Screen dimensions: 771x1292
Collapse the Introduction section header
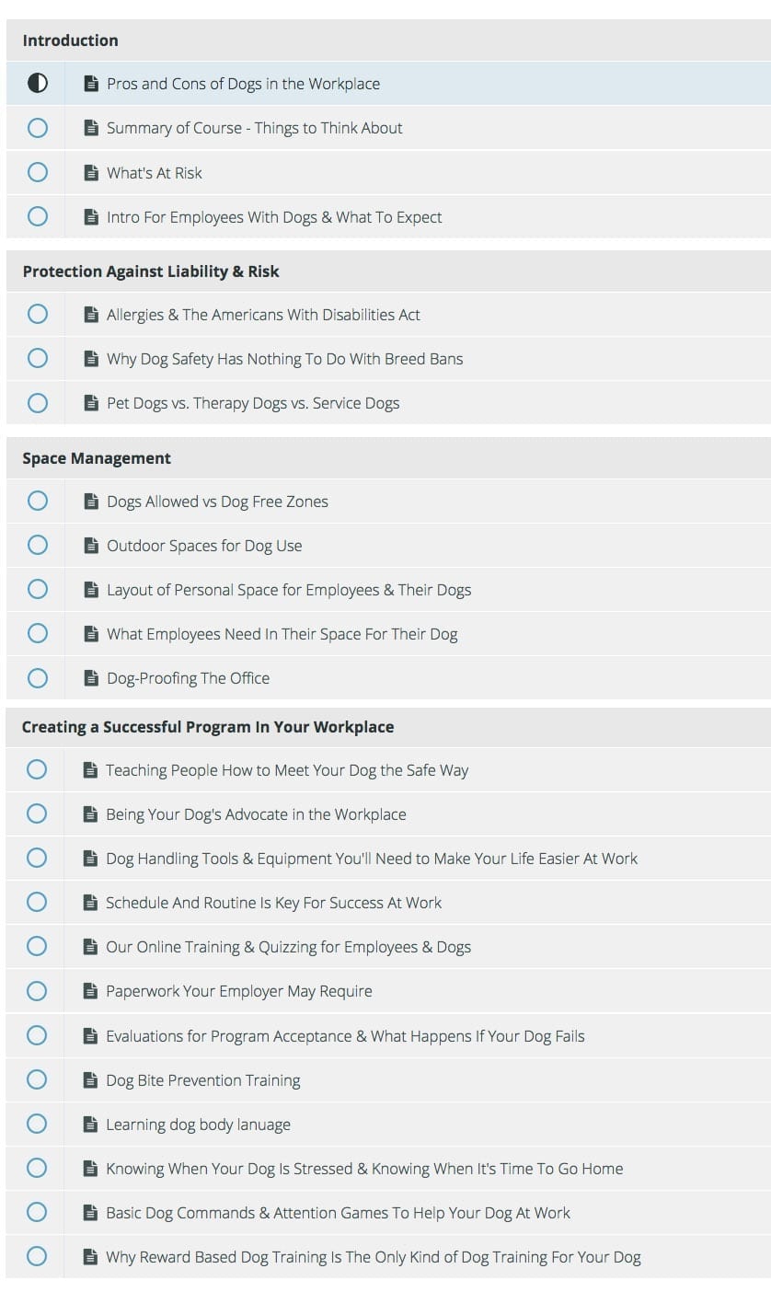tap(388, 40)
